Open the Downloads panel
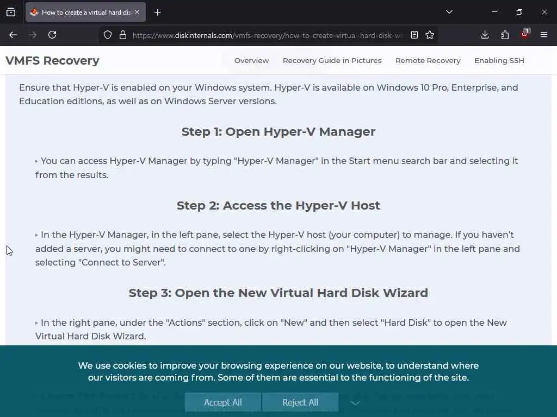Image resolution: width=557 pixels, height=417 pixels. (485, 35)
